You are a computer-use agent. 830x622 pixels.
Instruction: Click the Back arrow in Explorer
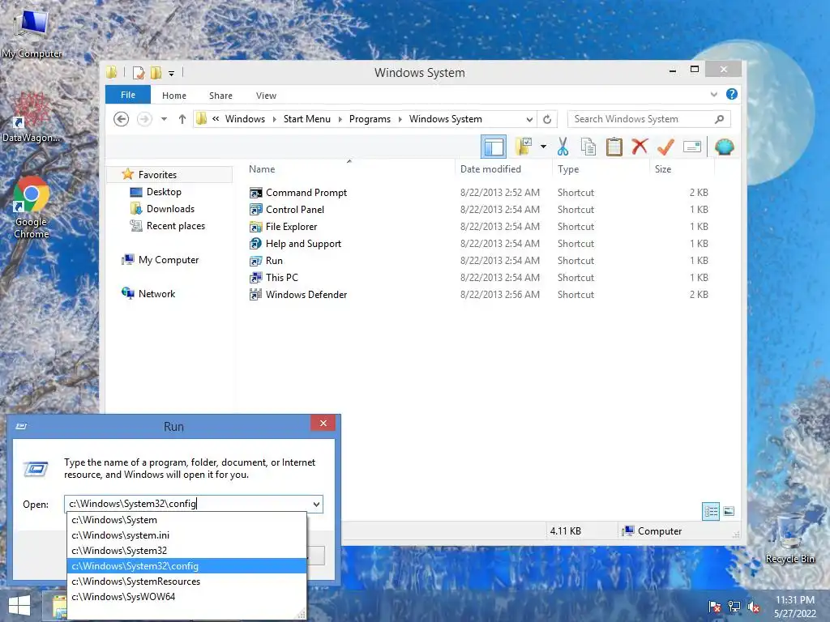click(122, 119)
